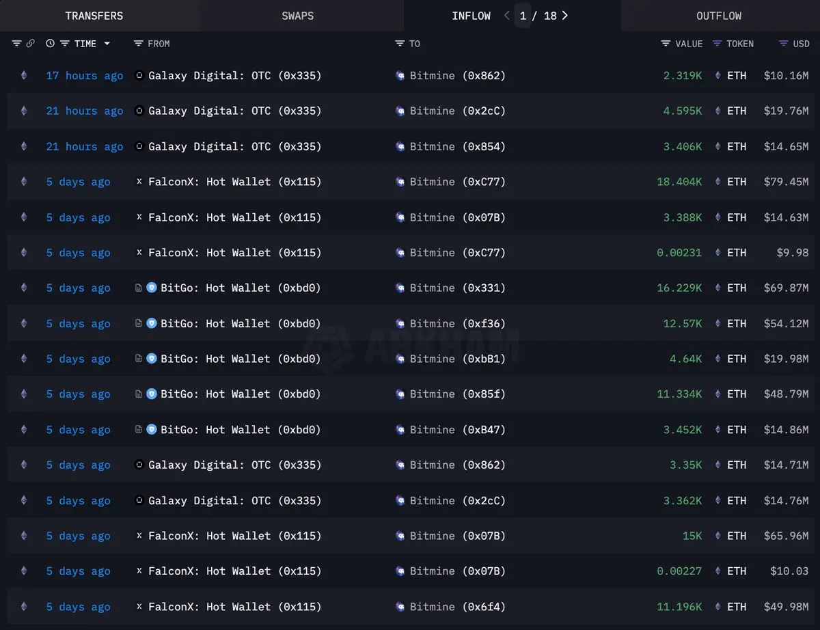Click the Galaxy Digital logo in the $14.71M row
Viewport: 820px width, 630px height.
pos(139,465)
